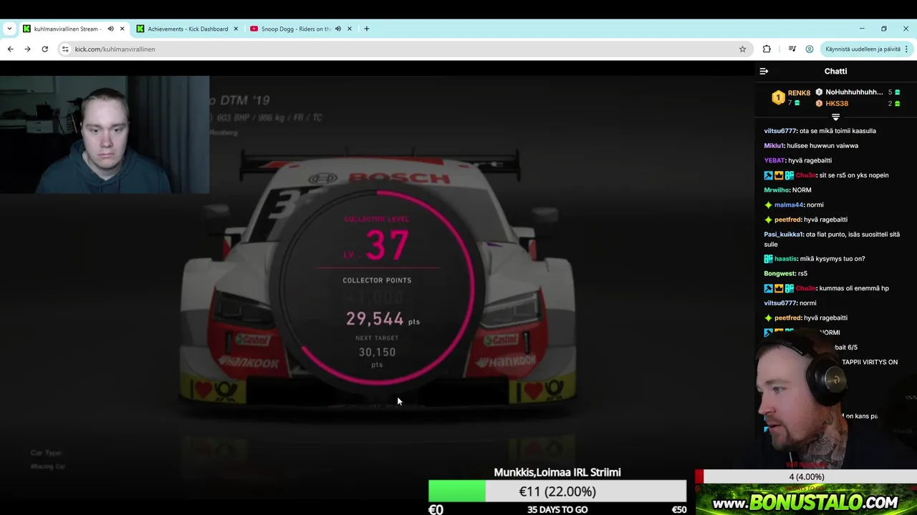The image size is (917, 515).
Task: Mute audio on the kuhlmanvirallinen Stream tab
Action: tap(110, 29)
